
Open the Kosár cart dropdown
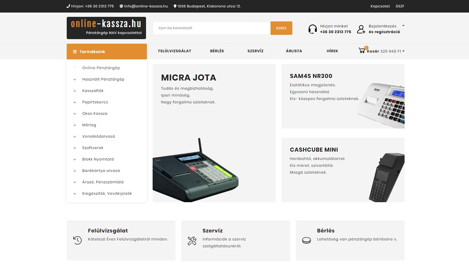(x=385, y=51)
